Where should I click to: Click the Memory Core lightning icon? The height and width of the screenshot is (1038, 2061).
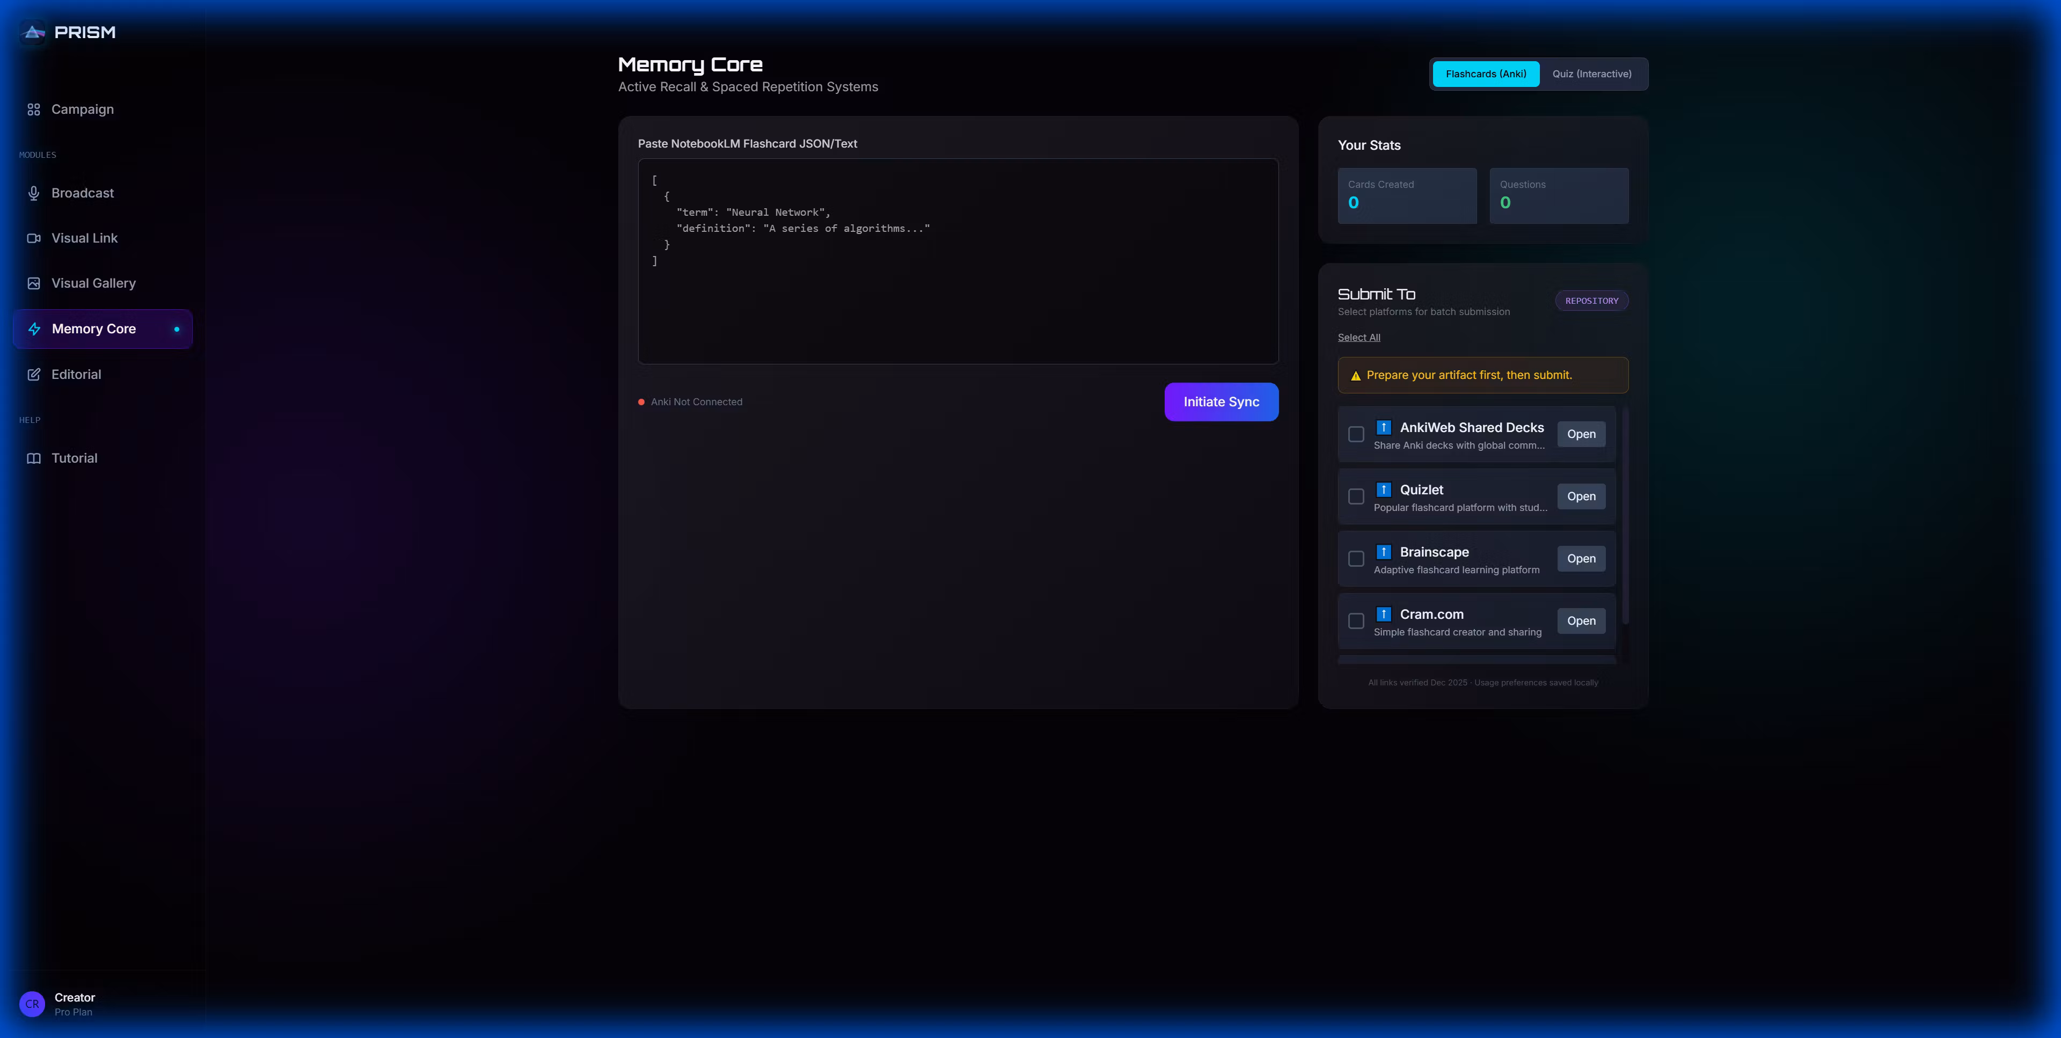(x=34, y=329)
